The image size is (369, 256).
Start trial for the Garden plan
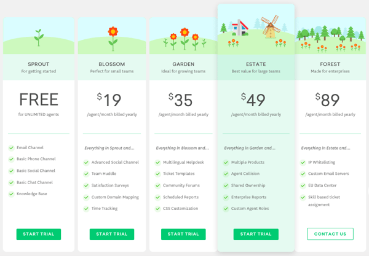(183, 234)
